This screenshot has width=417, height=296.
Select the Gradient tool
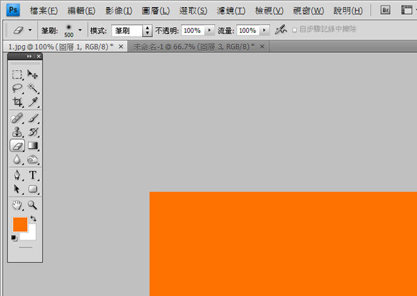click(x=33, y=146)
